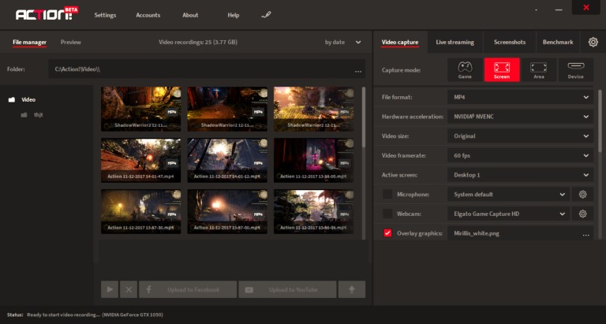Image resolution: width=606 pixels, height=324 pixels.
Task: Select Area capture mode
Action: 538,70
